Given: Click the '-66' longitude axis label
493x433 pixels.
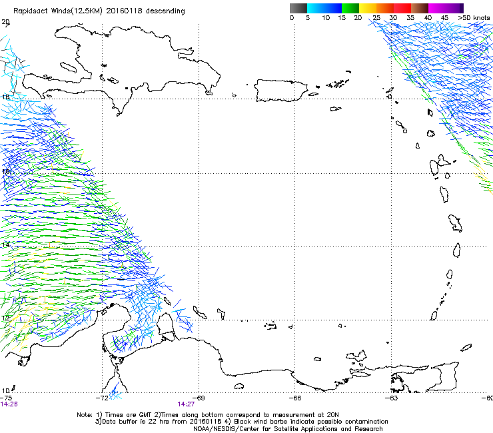Looking at the screenshot, I should tap(295, 398).
